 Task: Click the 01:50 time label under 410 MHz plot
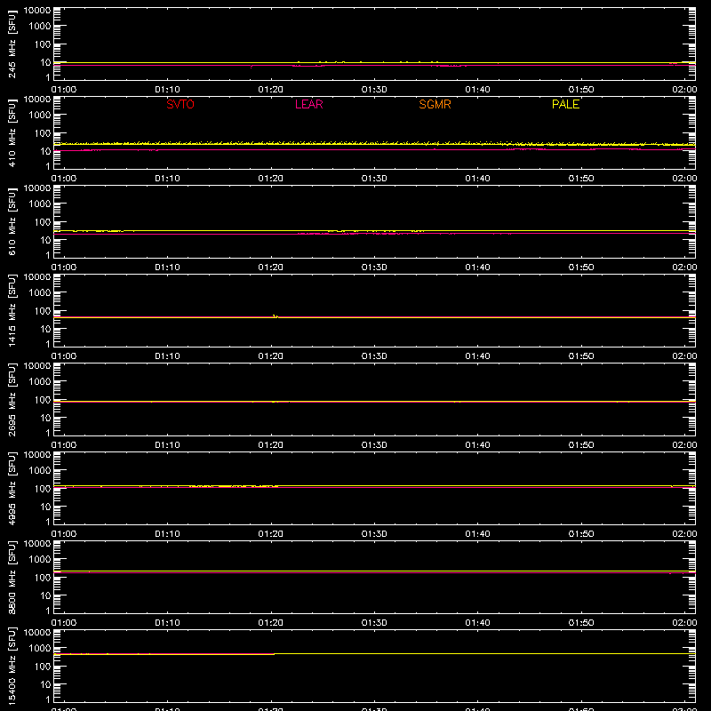[581, 179]
